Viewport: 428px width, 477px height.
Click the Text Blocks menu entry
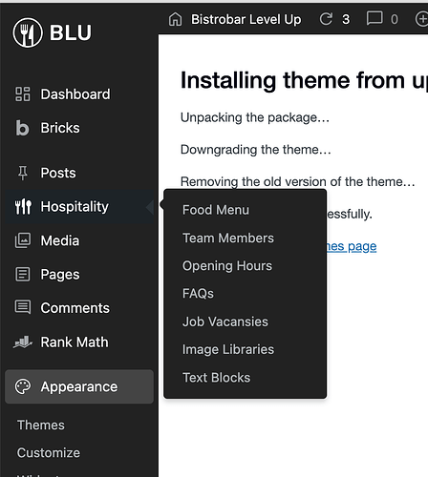[x=216, y=378]
